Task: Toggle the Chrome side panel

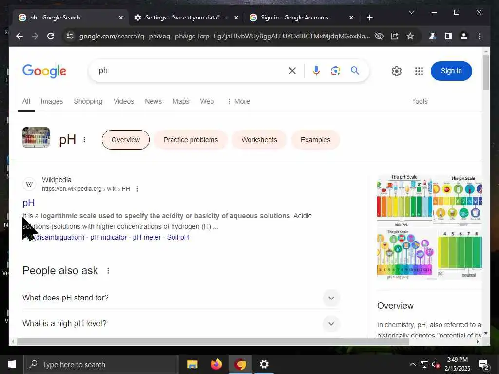Action: [448, 36]
